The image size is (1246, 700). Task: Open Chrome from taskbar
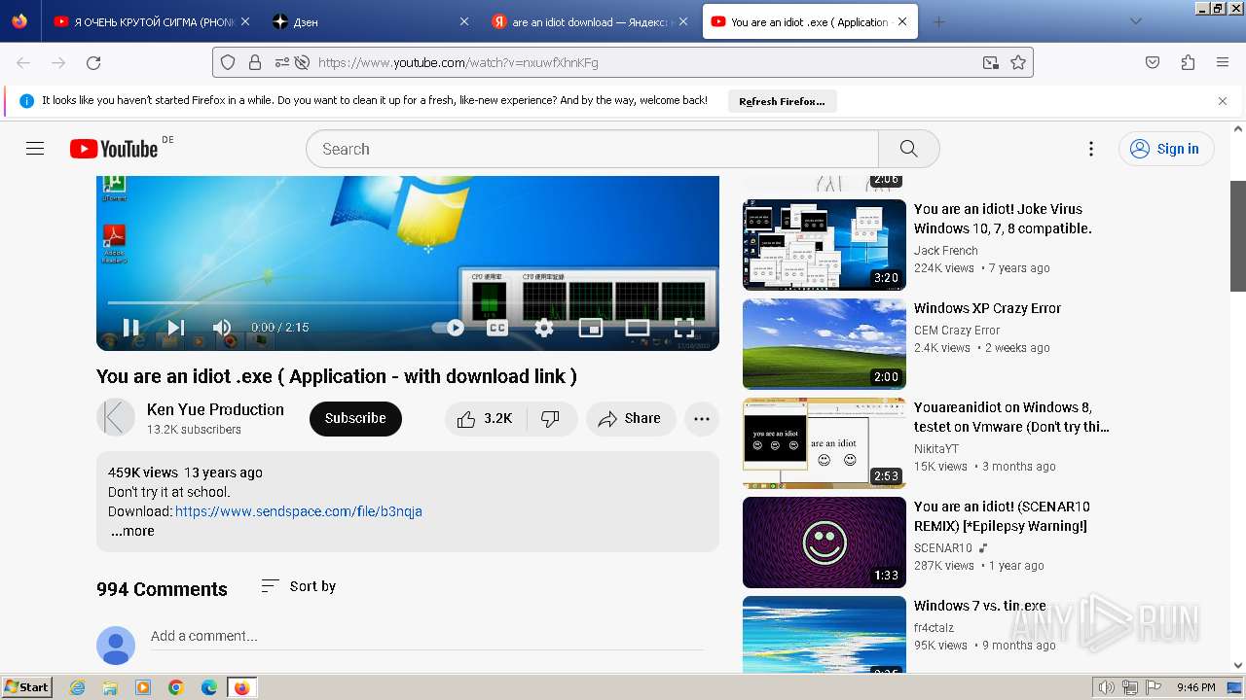[176, 687]
